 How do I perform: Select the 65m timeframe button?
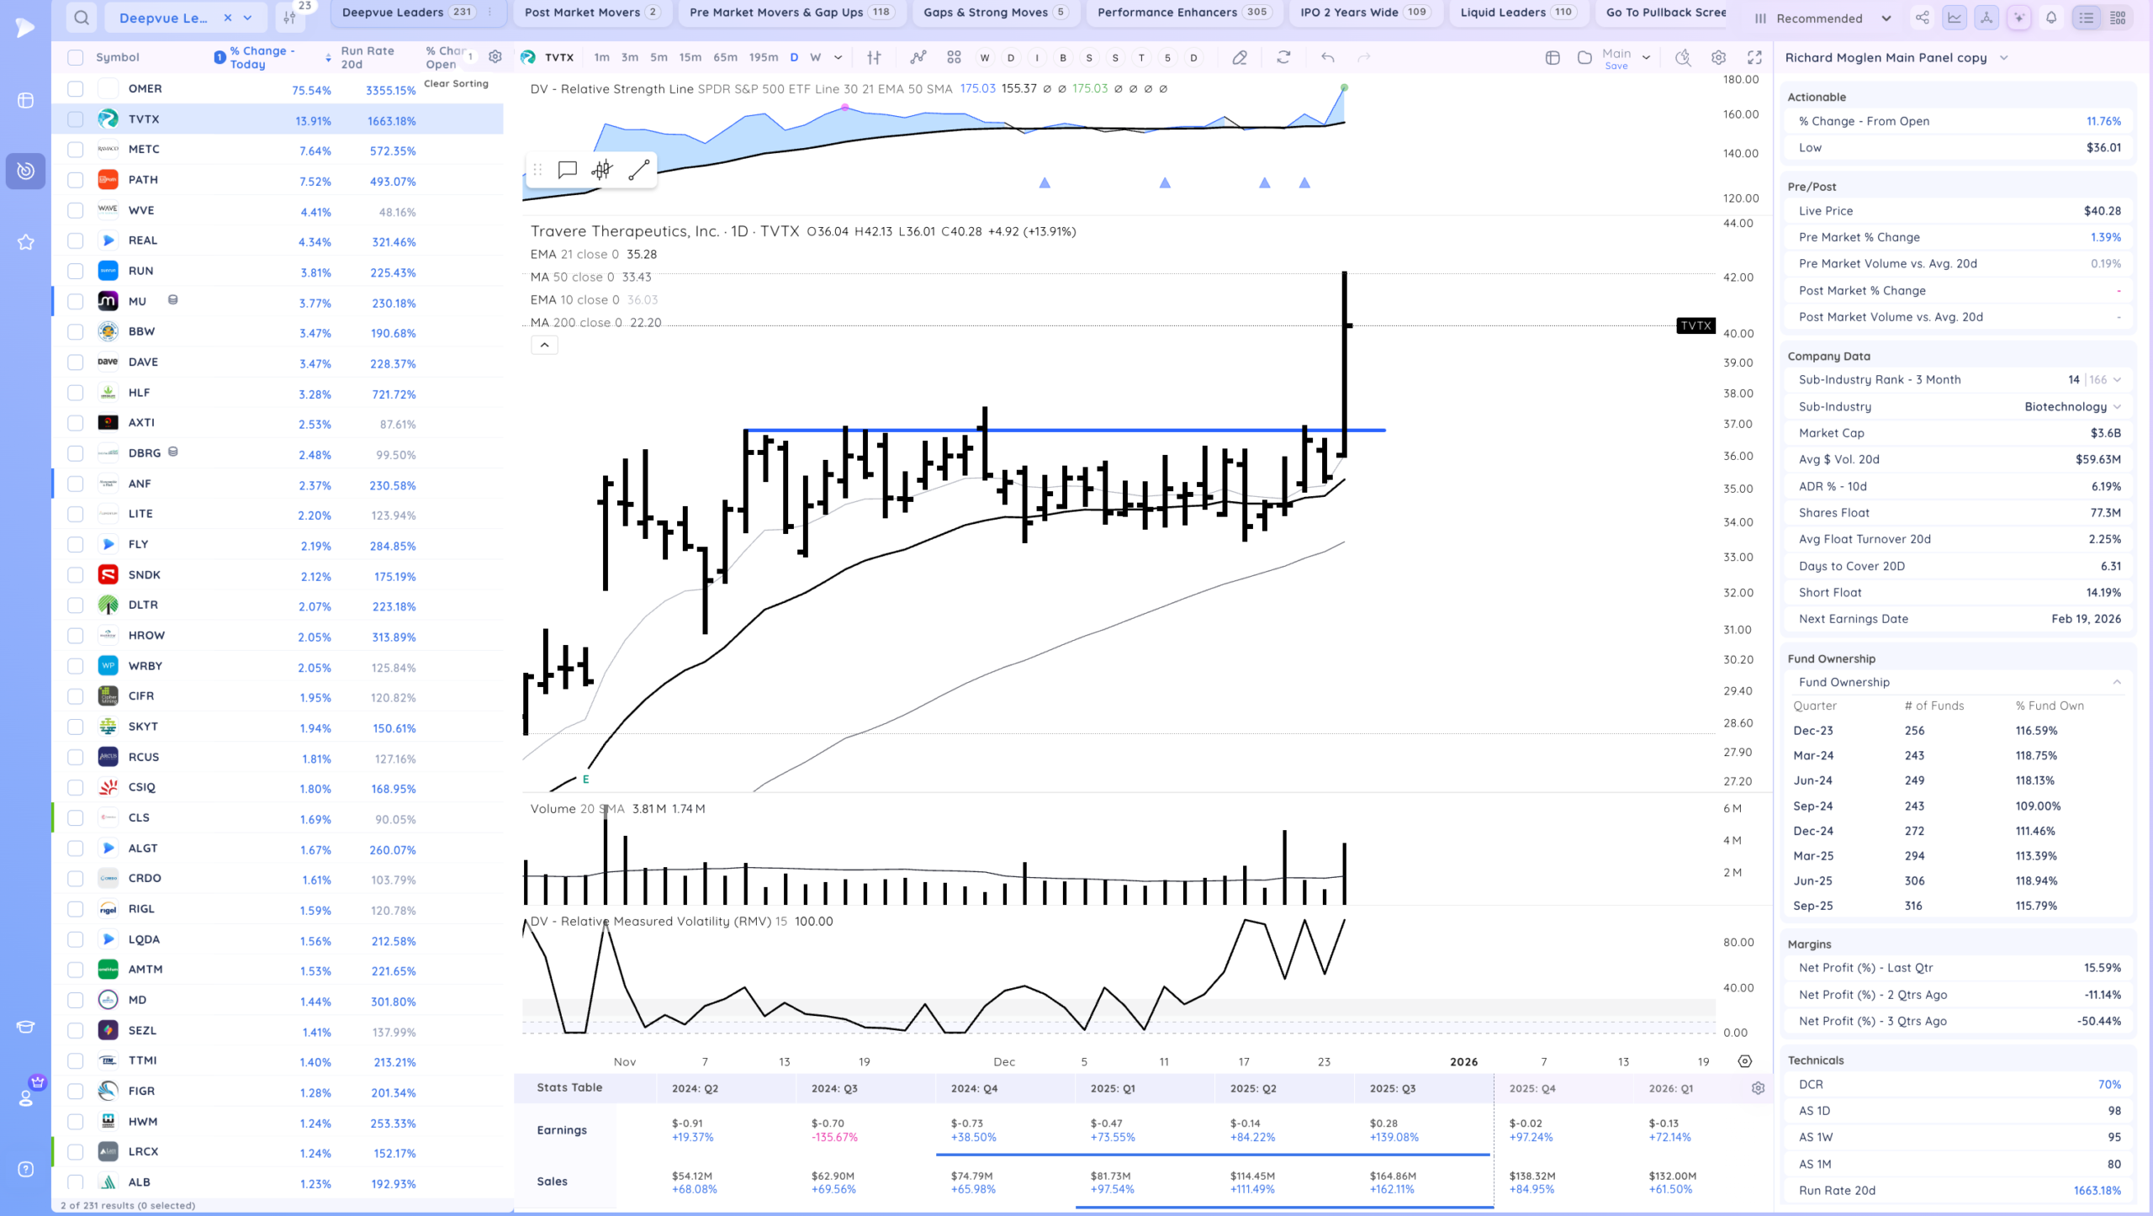point(725,57)
